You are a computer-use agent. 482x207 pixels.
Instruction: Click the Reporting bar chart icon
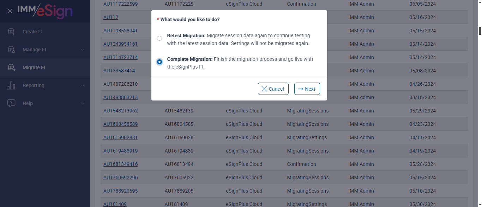click(x=11, y=85)
